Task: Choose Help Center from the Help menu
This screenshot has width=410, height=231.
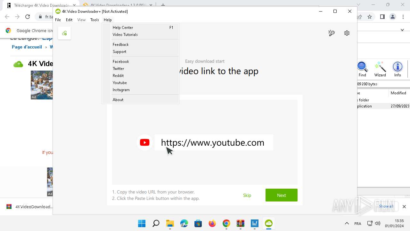Action: (x=141, y=28)
